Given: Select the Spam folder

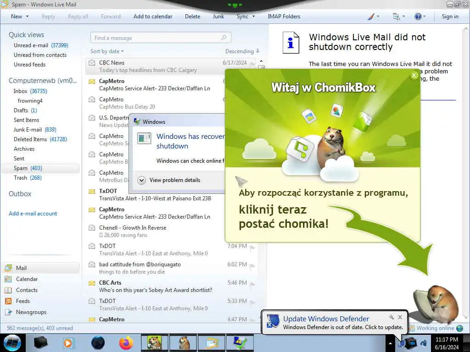Looking at the screenshot, I should tap(40, 168).
